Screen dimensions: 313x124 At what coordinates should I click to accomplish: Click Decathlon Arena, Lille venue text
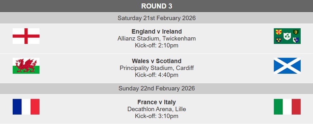tap(156, 109)
